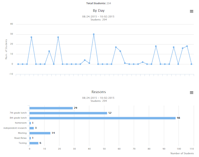The height and width of the screenshot is (157, 199).
Task: Click the 'Number of Students' axis title
Action: click(182, 153)
